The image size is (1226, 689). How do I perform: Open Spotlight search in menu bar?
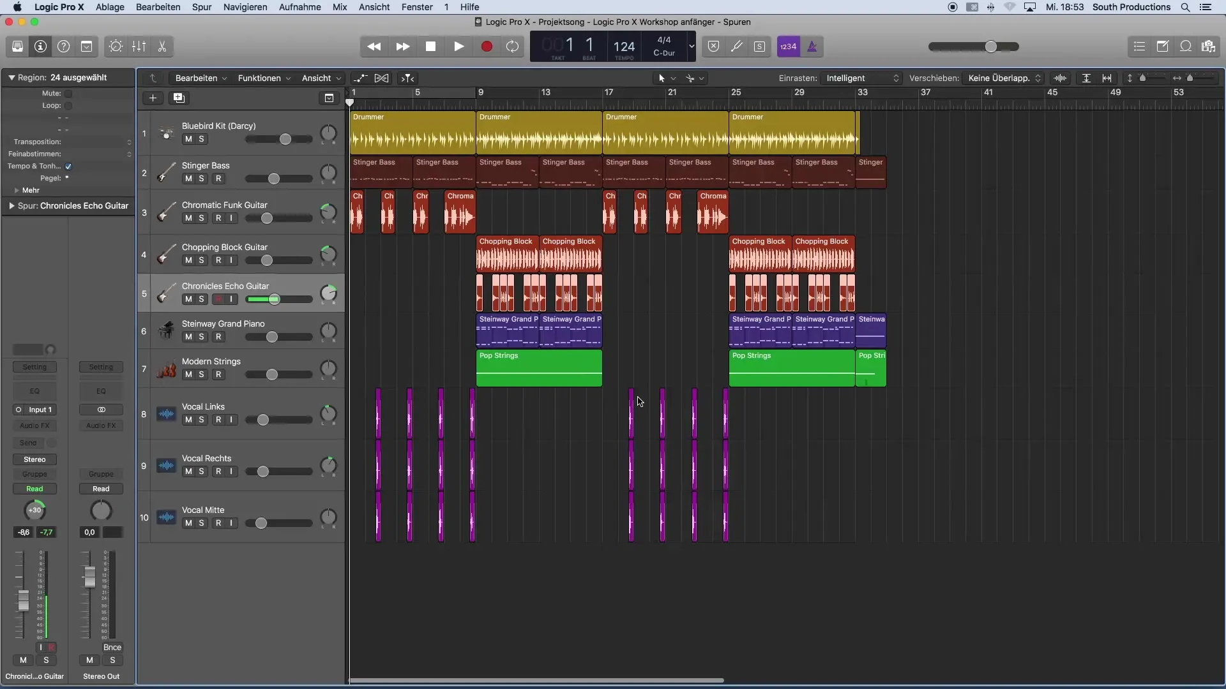1185,7
